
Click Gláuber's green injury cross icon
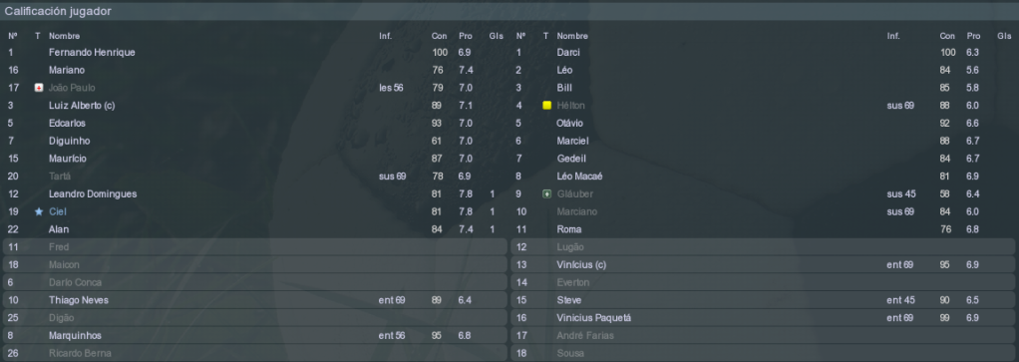click(x=546, y=193)
